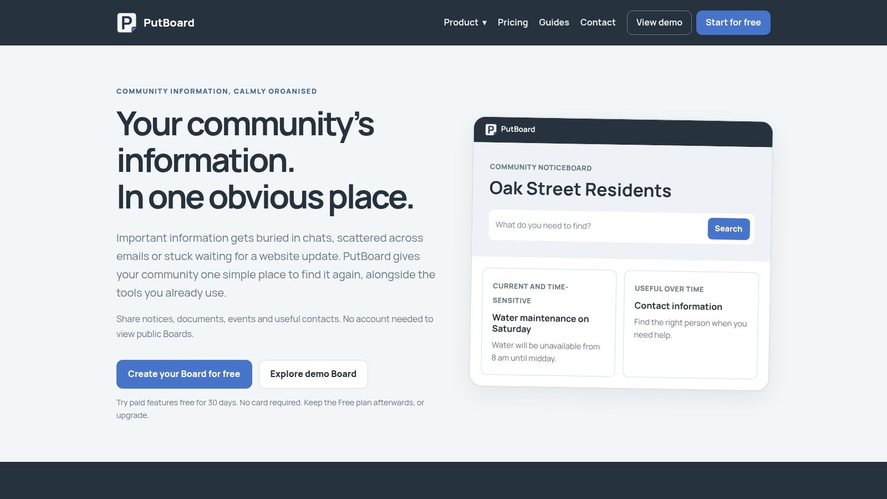Click the 'In one obvious place.' headline line
Screen dimensions: 887x499
[x=266, y=197]
